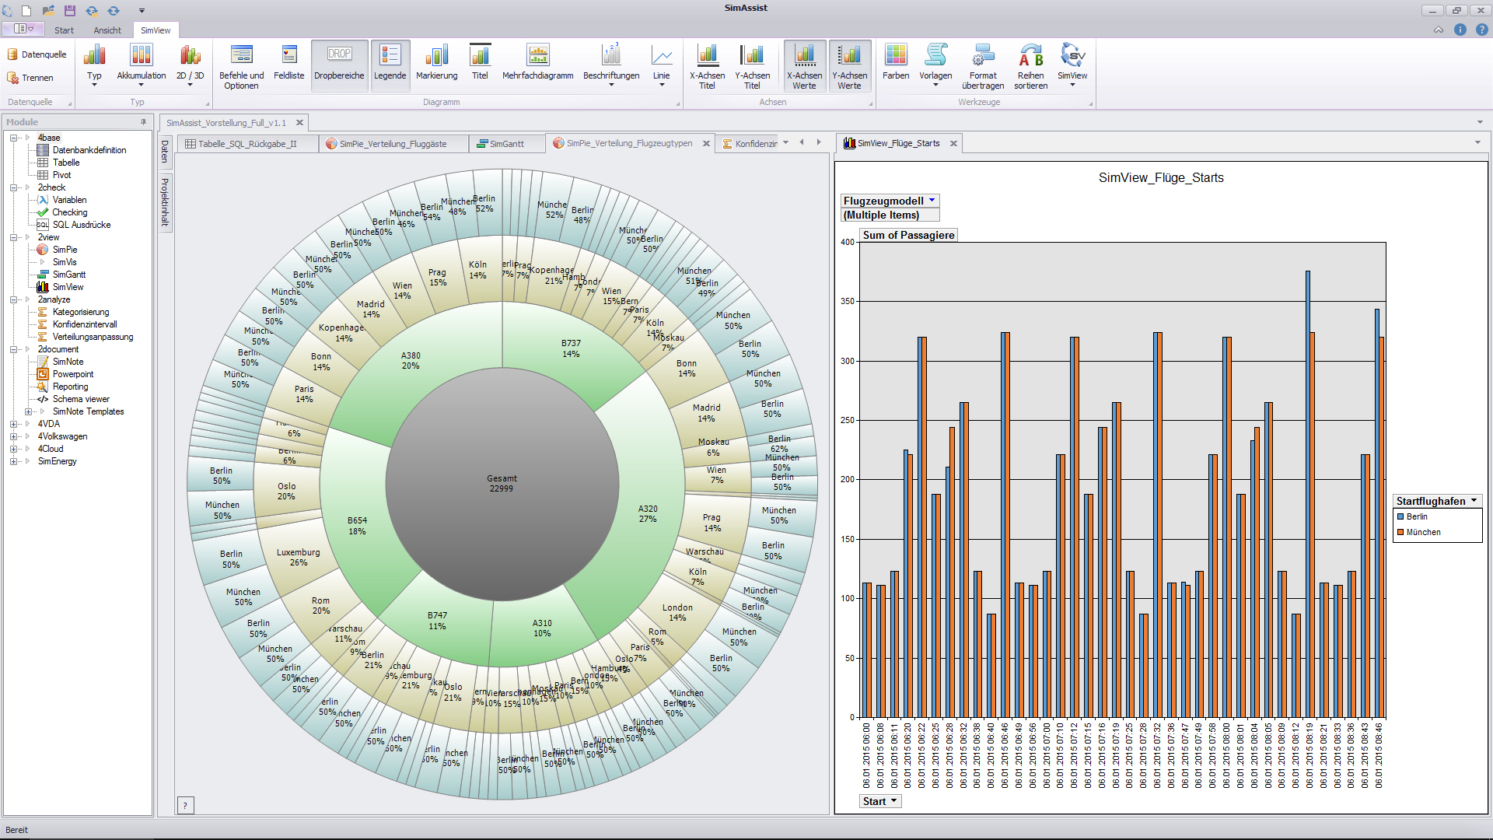Click the Reihen sortieren icon

(1030, 56)
